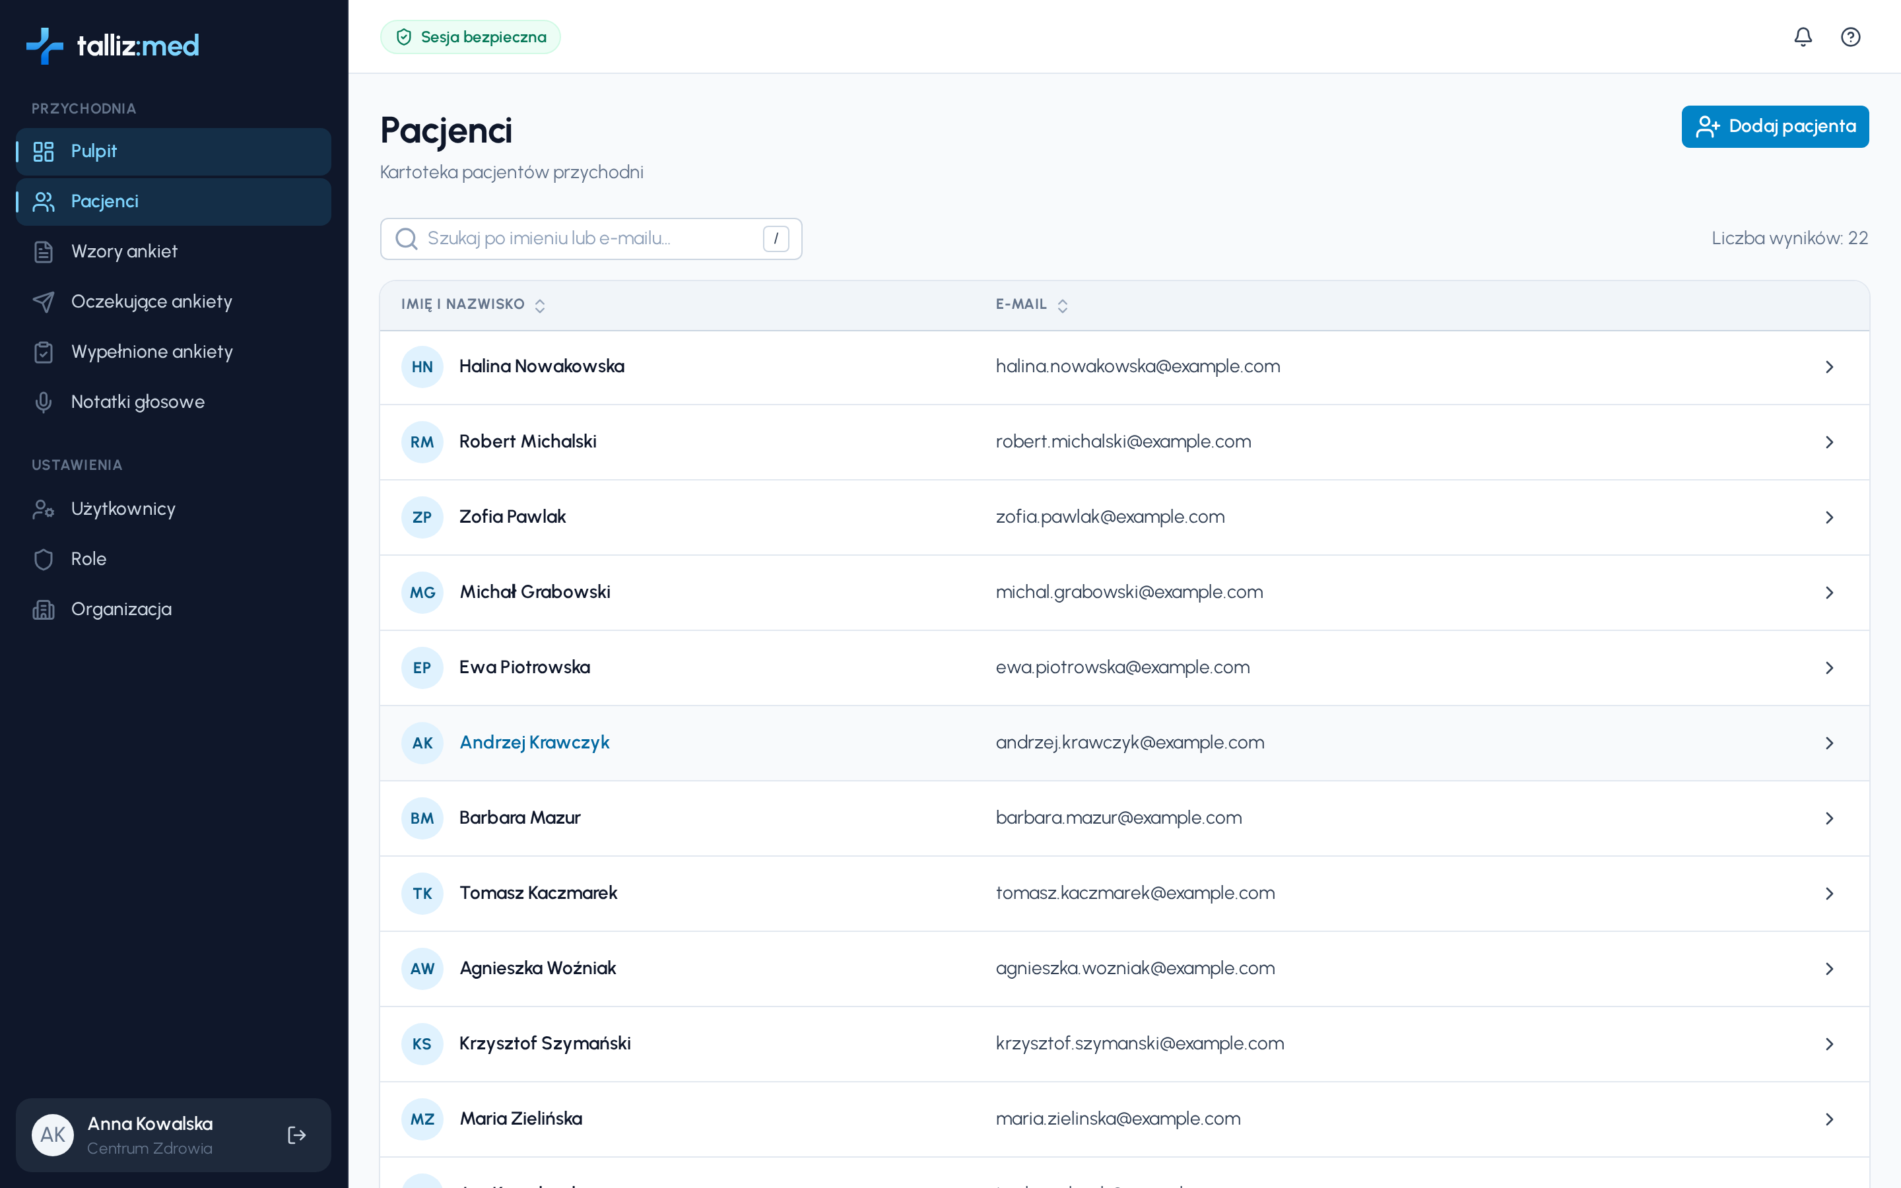Click the logout icon next to Anna Kowalska
The image size is (1901, 1188).
click(297, 1135)
